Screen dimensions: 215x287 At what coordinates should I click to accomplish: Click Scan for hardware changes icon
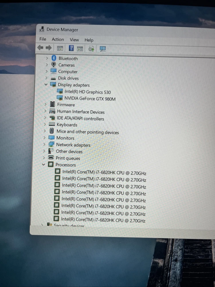coord(103,49)
